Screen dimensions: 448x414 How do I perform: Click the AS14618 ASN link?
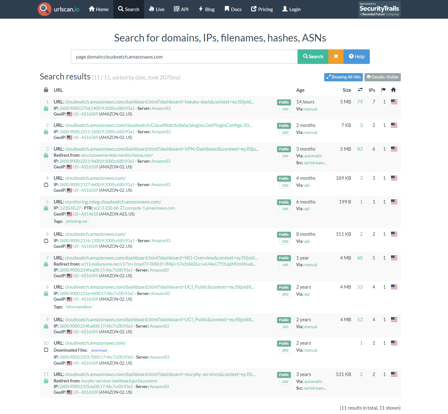[x=90, y=214]
